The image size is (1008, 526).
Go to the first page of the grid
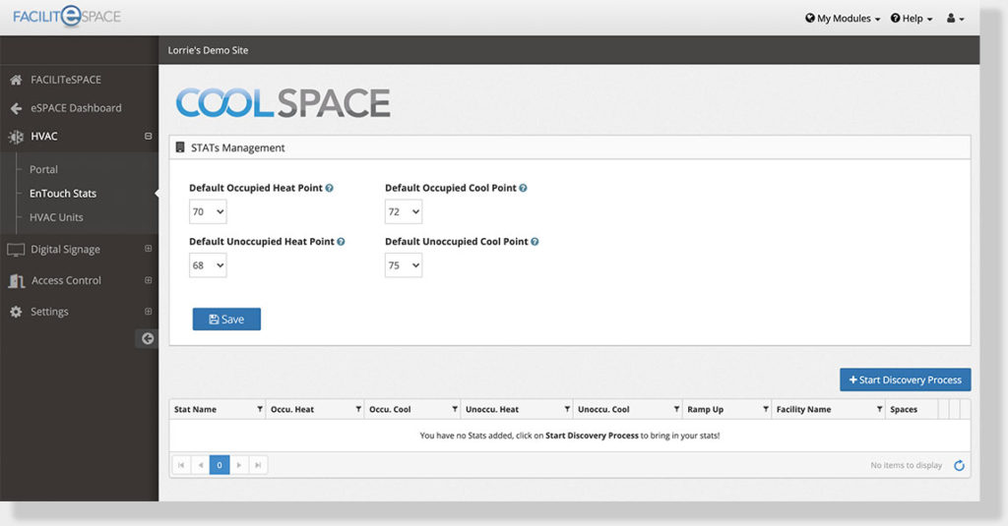tap(181, 465)
